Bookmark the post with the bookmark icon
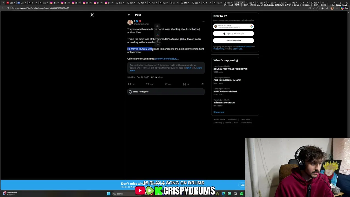 click(184, 84)
